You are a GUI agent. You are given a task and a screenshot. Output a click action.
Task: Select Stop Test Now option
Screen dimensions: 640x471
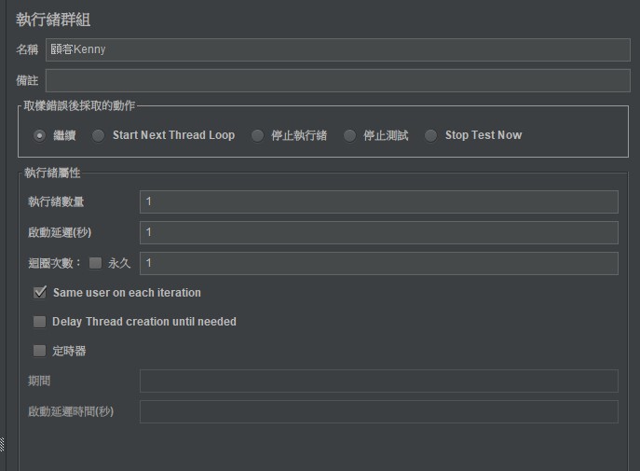click(x=430, y=135)
